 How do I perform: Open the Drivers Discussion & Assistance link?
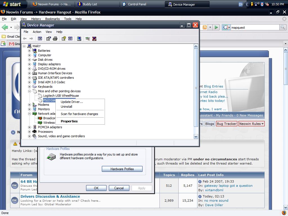50,196
